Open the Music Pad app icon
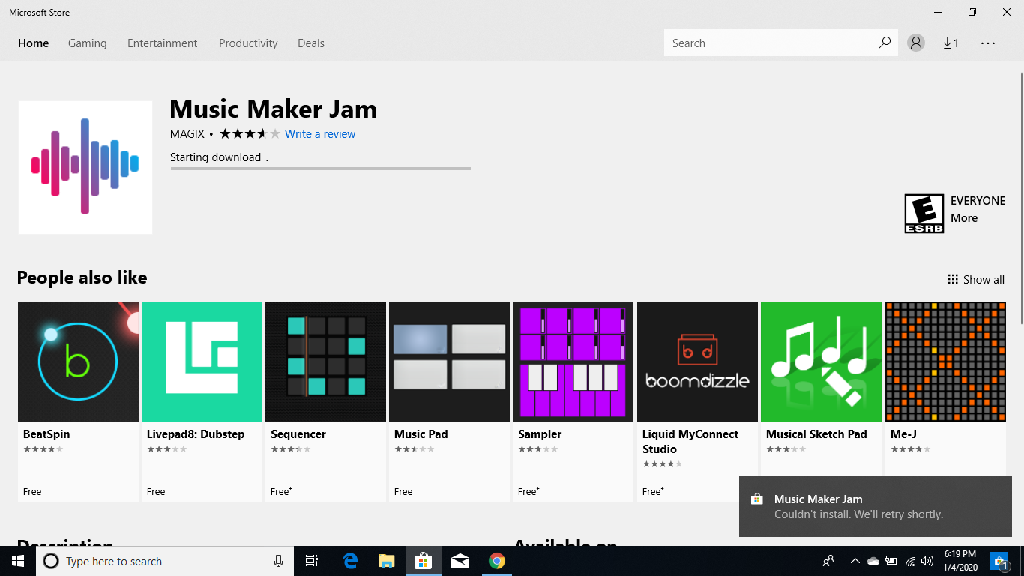Screen dimensions: 1024x576 (449, 361)
